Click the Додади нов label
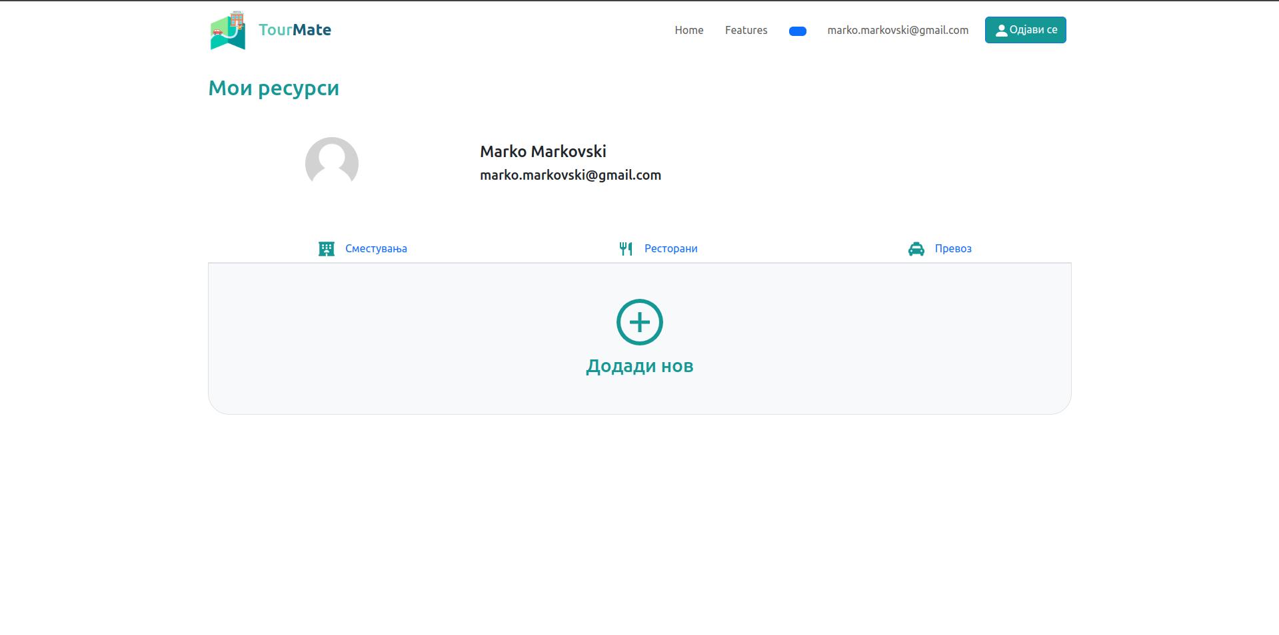1279x635 pixels. (639, 366)
